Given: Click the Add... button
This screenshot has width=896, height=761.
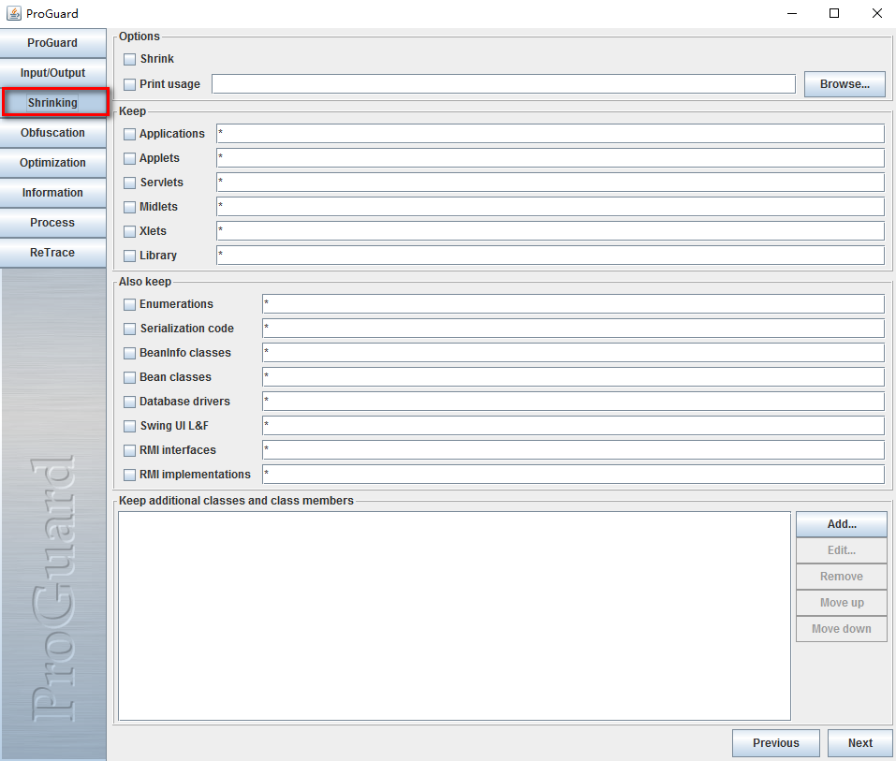Looking at the screenshot, I should pyautogui.click(x=842, y=524).
